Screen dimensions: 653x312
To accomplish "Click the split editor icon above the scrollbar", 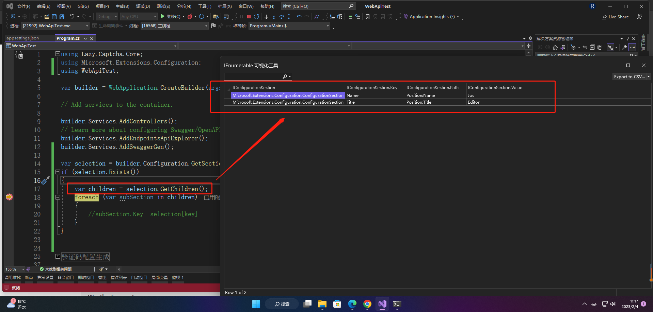I will click(528, 46).
